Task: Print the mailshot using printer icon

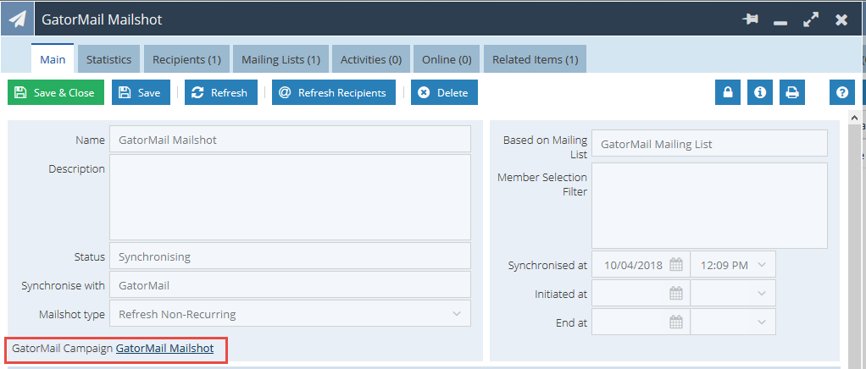Action: pos(792,92)
